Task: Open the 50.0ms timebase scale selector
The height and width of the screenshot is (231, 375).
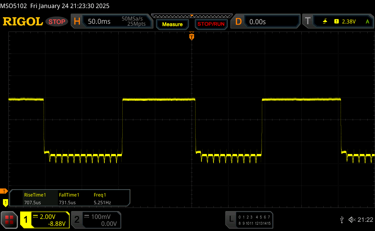Action: click(99, 22)
